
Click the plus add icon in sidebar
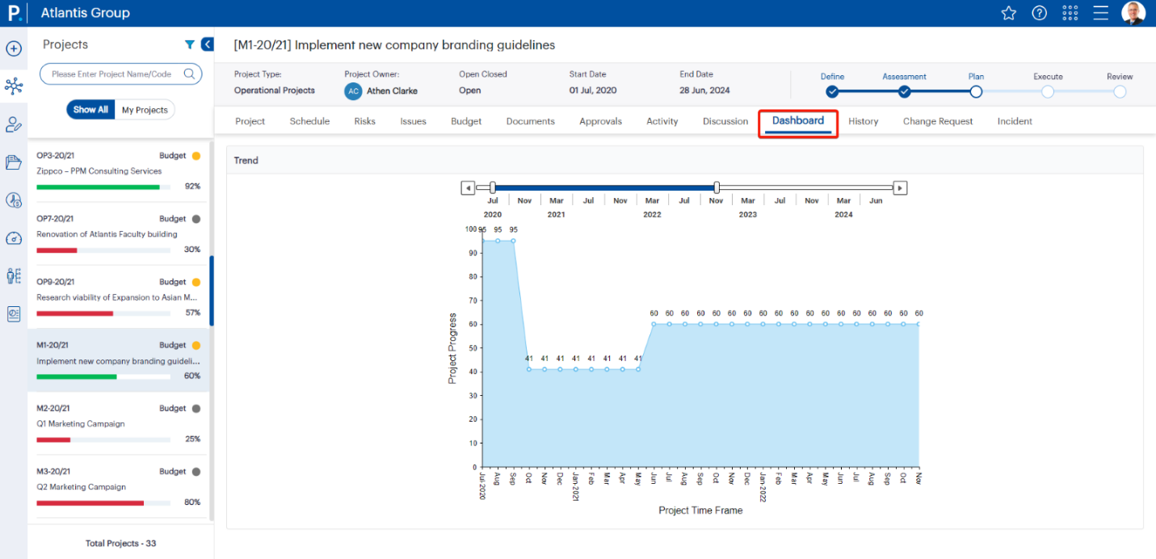[x=14, y=48]
